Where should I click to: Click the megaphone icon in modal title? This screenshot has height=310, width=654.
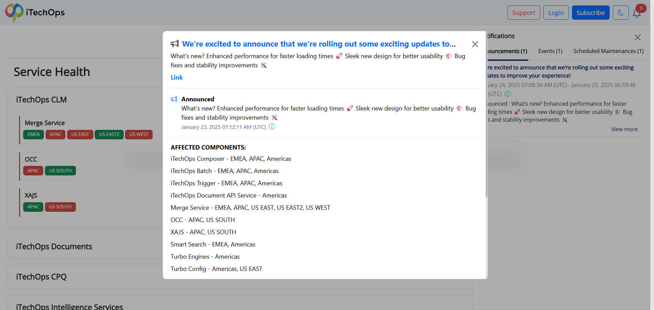(x=175, y=44)
